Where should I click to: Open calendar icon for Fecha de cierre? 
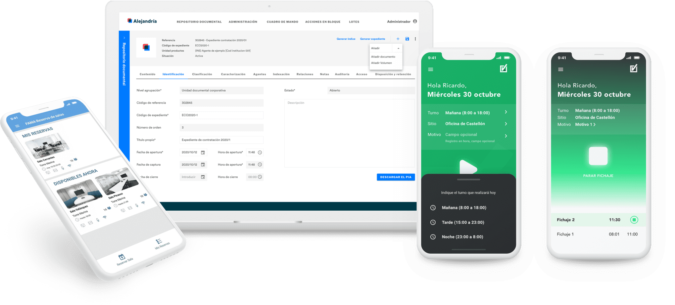tap(203, 177)
